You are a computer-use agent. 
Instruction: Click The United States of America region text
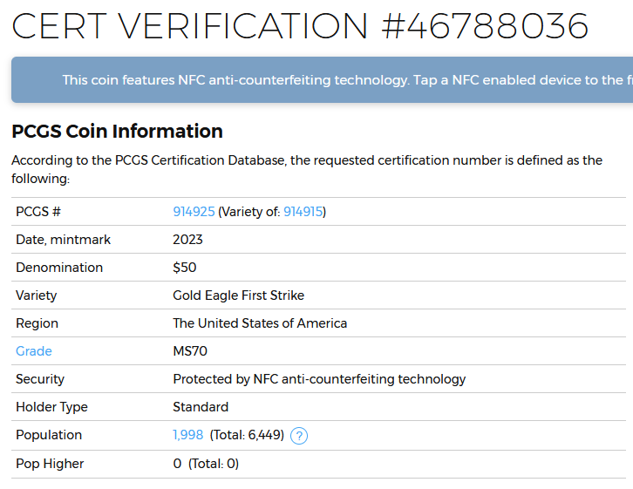coord(260,323)
